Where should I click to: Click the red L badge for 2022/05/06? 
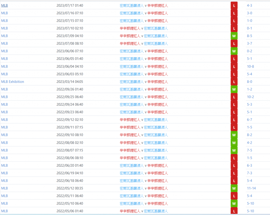pyautogui.click(x=234, y=211)
